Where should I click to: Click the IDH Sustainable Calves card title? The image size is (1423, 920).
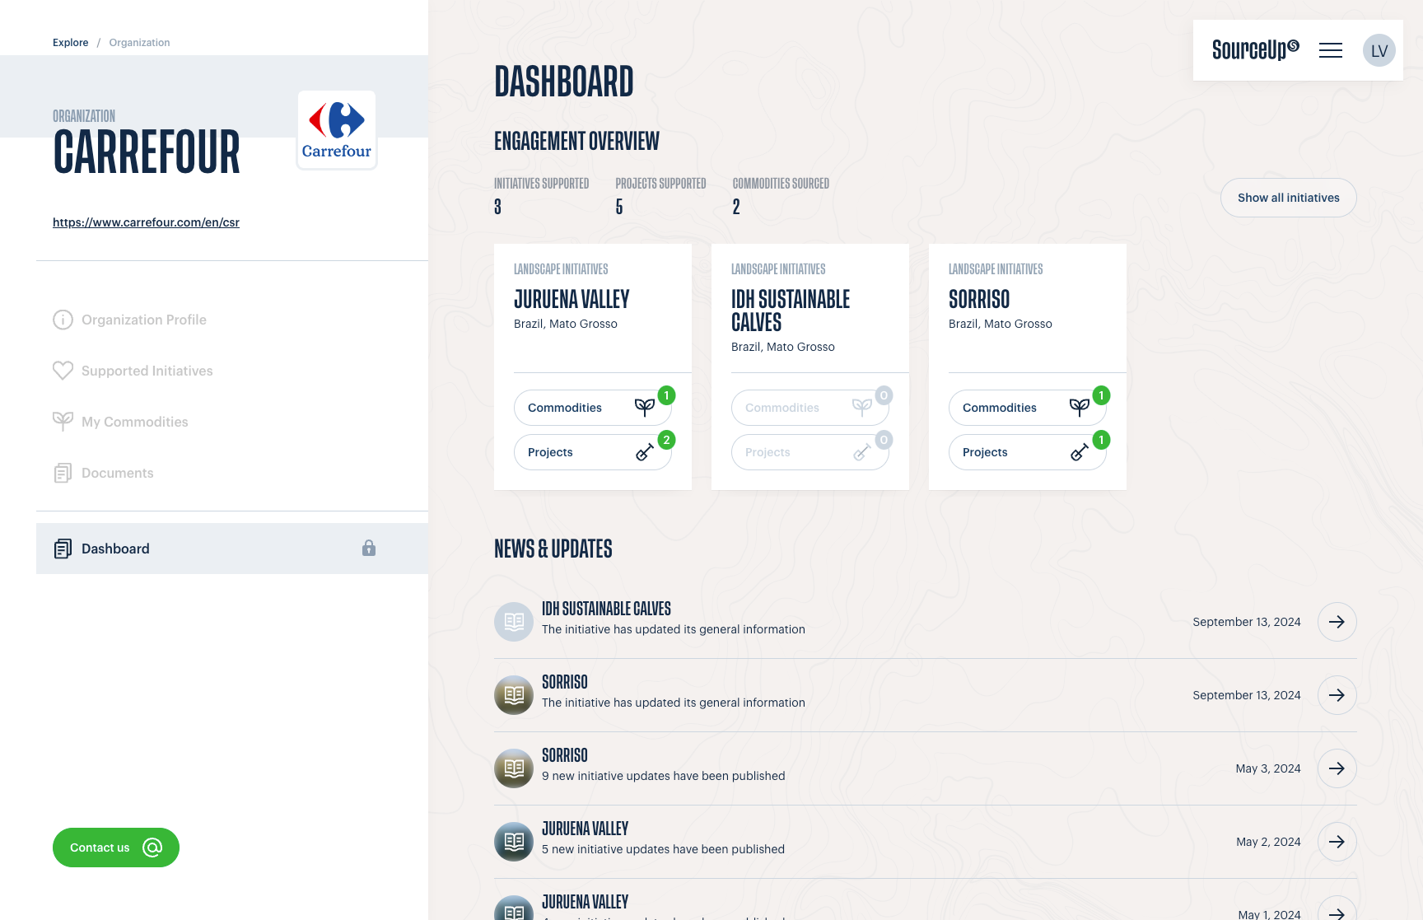tap(791, 311)
